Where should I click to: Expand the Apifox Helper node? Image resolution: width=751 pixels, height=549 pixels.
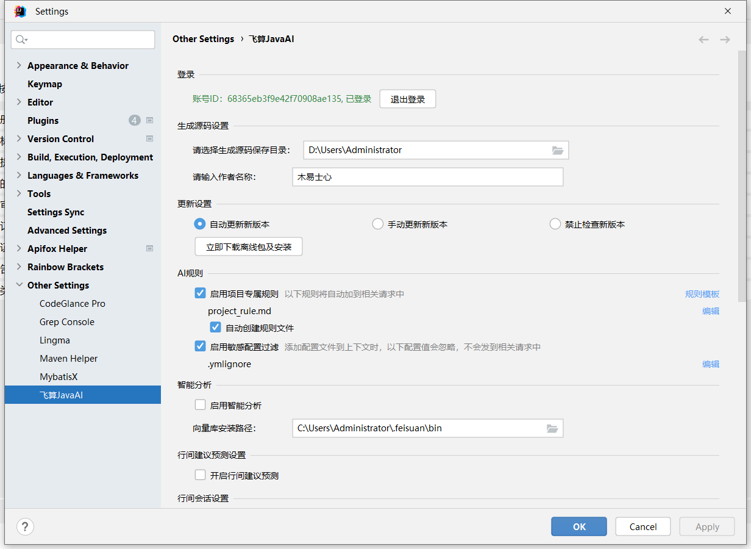click(18, 248)
